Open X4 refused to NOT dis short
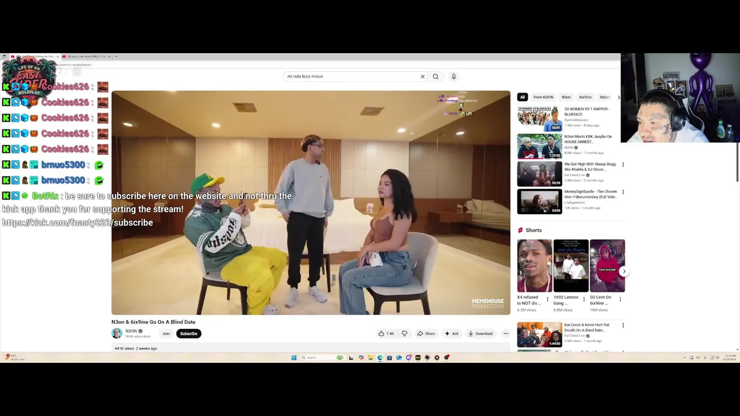The width and height of the screenshot is (740, 416). click(535, 266)
